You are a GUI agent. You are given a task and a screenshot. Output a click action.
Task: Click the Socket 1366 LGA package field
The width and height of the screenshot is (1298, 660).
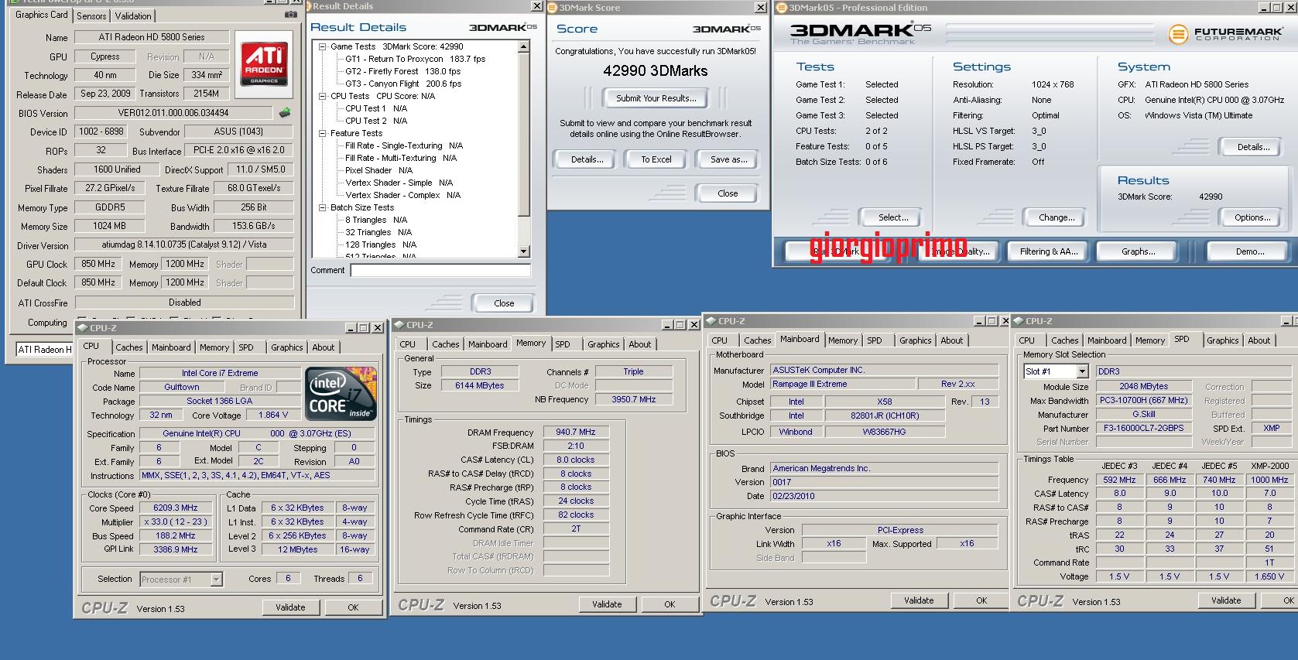(x=219, y=402)
